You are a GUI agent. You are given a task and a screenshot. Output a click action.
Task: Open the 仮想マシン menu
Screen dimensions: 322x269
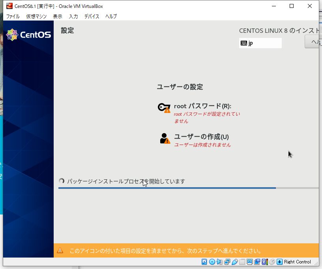36,16
